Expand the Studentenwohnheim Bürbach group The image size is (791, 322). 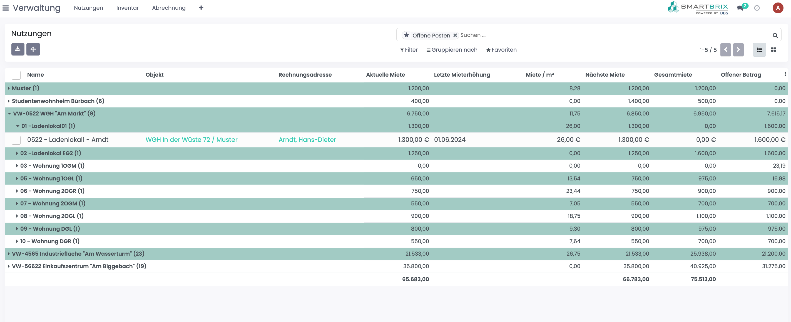point(9,101)
